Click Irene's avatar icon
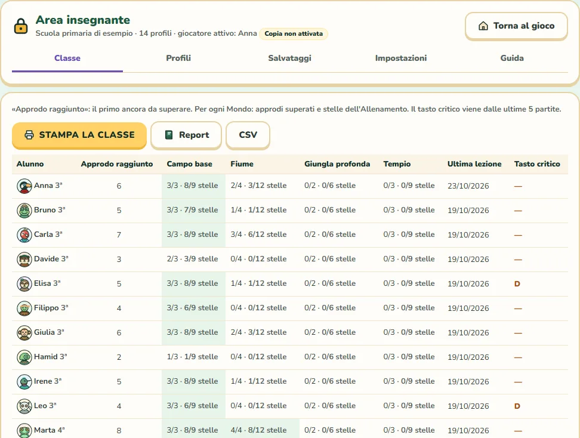 point(24,381)
